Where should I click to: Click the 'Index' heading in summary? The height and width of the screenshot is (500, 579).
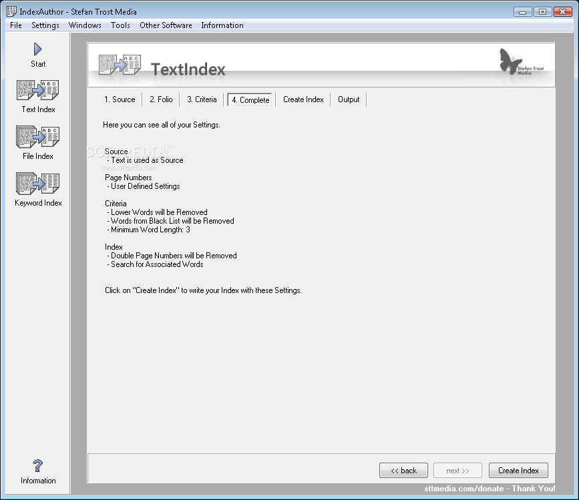click(114, 247)
